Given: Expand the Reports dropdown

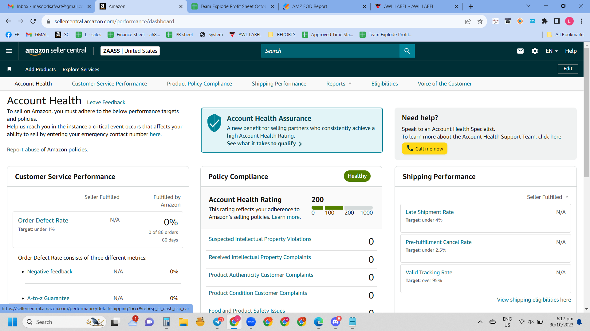Looking at the screenshot, I should (339, 84).
